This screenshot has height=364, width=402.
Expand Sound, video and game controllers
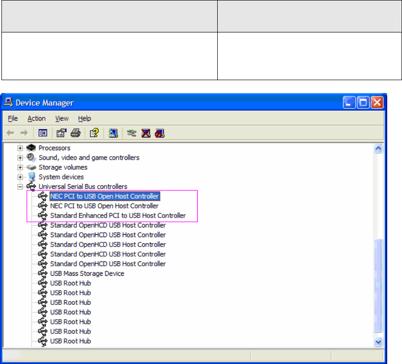pos(20,158)
